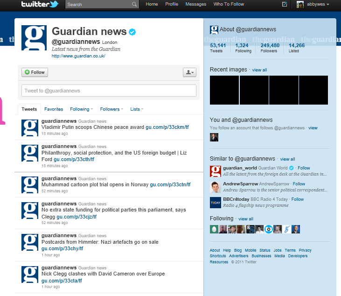
Task: Click avatar of Vladimir Putin tweet
Action: click(30, 128)
